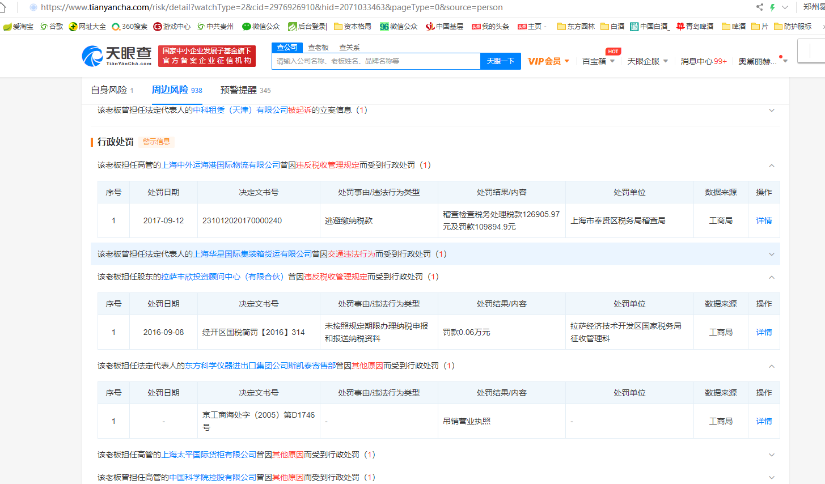This screenshot has height=484, width=825.
Task: Open the 中国科学院控股有限公司 link
Action: [213, 477]
